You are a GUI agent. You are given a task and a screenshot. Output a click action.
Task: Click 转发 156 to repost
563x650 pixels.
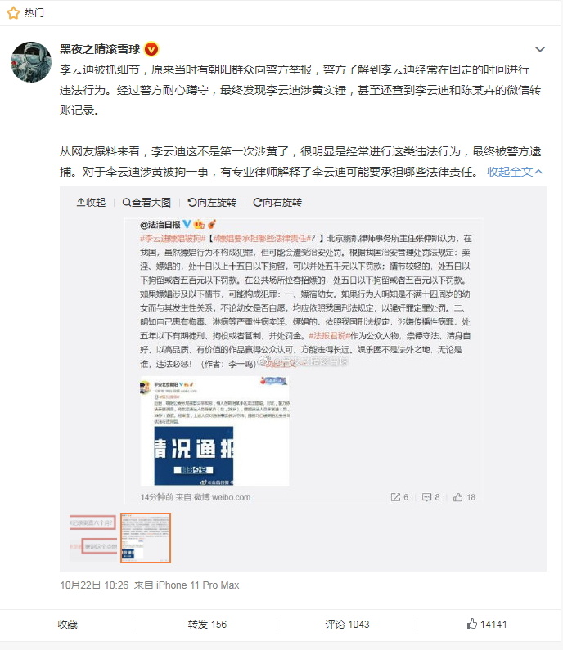207,625
